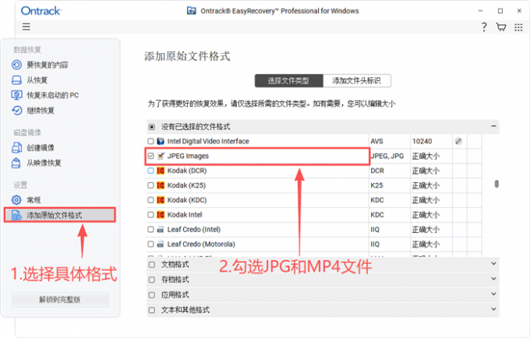Click the 要恢复的内容 sidebar icon
The height and width of the screenshot is (338, 530).
[x=16, y=65]
